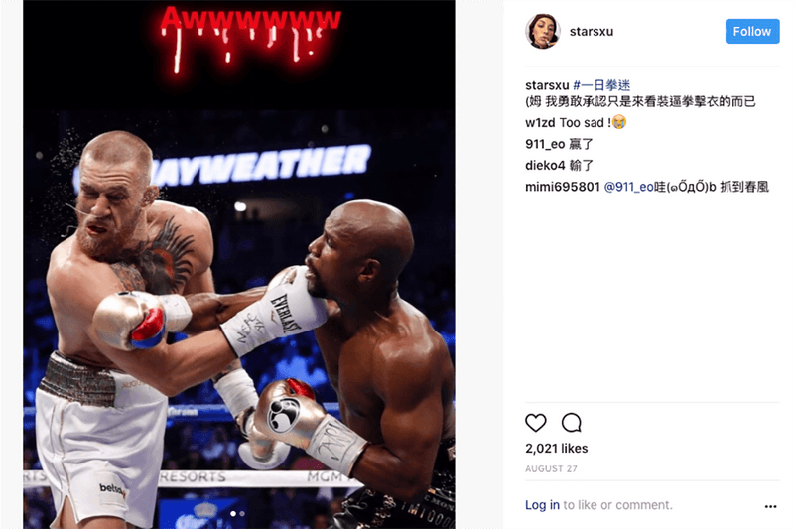Click the Follow button
This screenshot has width=794, height=529.
pos(752,32)
